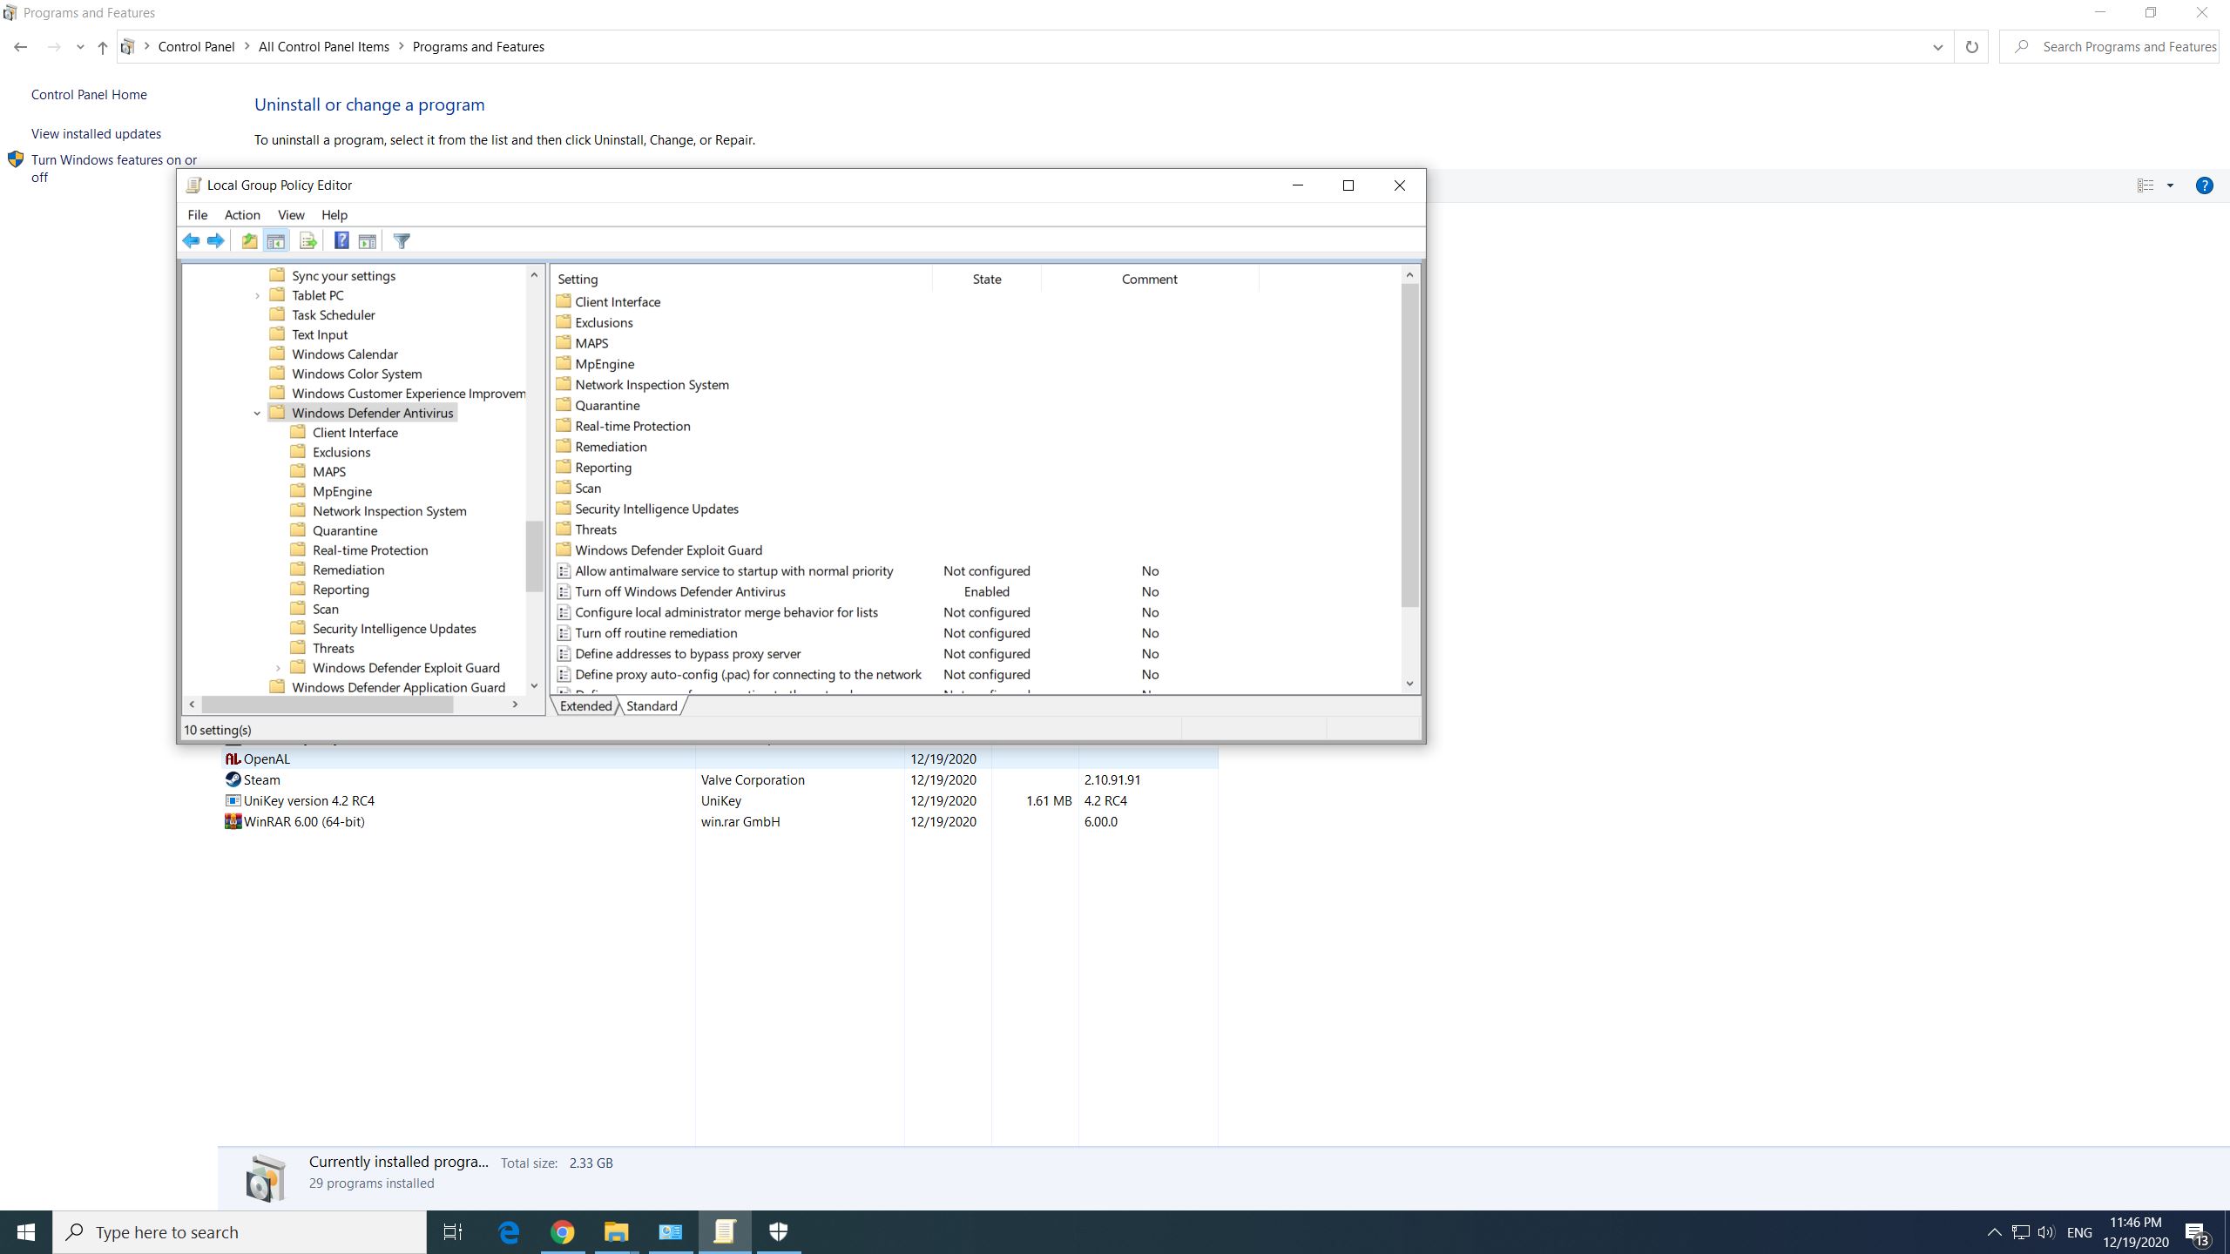Click the show/hide console tree icon
The height and width of the screenshot is (1254, 2230).
click(277, 240)
